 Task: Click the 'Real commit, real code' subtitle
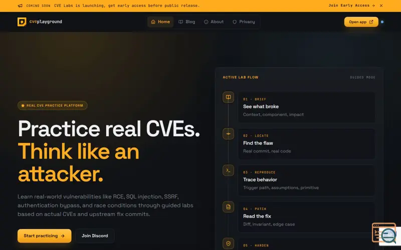click(x=267, y=151)
